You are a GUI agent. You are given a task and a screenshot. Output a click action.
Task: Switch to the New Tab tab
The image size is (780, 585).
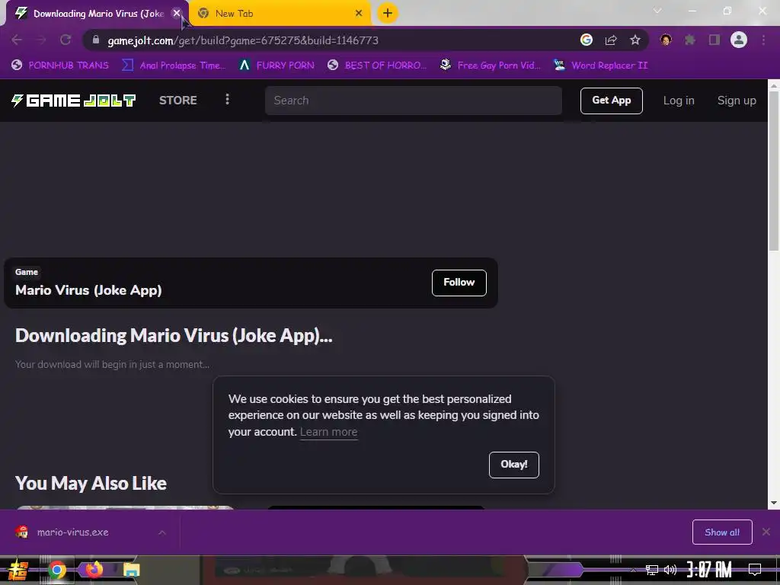tap(280, 14)
